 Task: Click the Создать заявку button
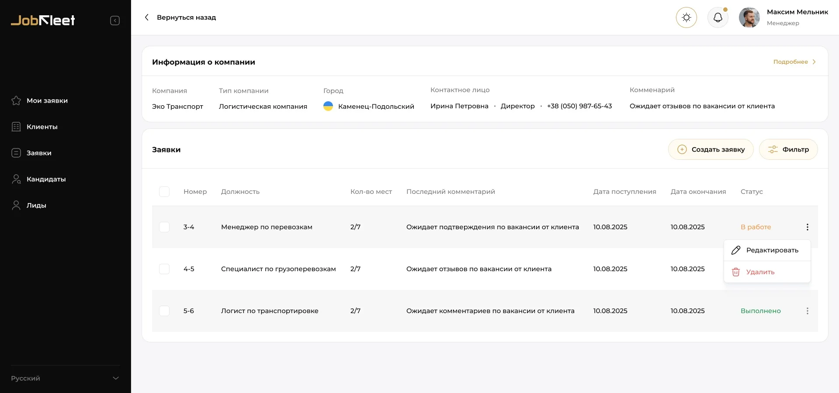[x=711, y=149]
